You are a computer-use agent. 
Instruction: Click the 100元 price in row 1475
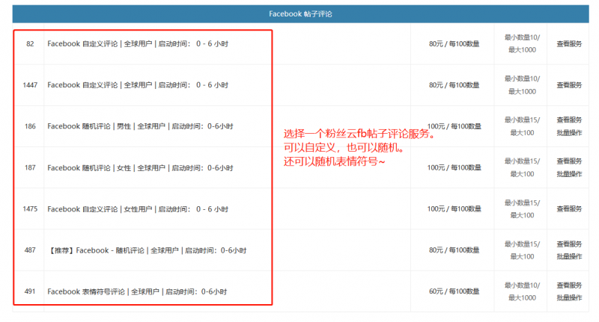pos(454,209)
